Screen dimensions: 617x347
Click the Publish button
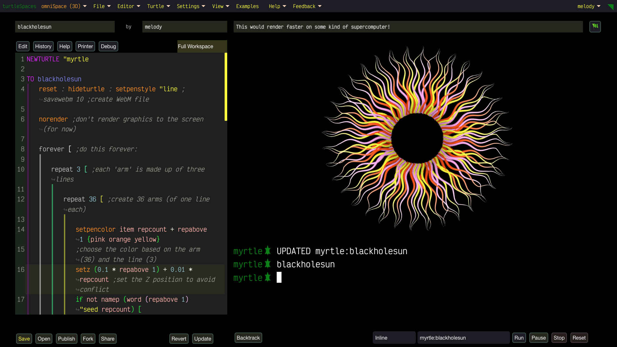[x=67, y=339]
